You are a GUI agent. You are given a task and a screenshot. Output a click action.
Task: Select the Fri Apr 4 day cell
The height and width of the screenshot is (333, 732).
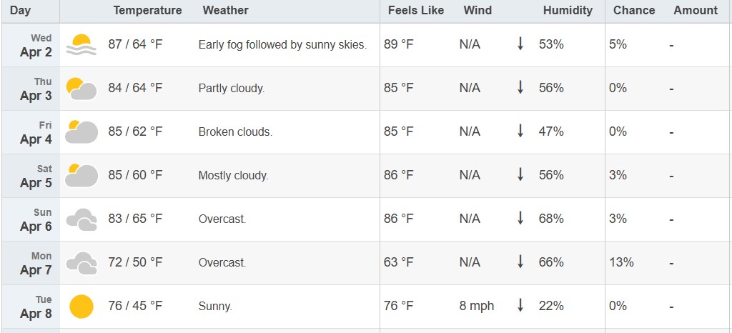31,132
